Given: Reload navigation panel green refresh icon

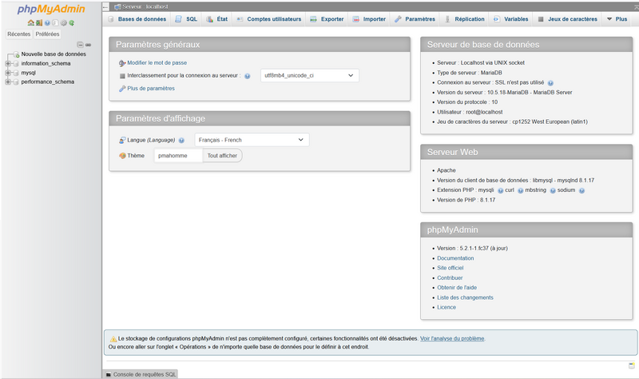Looking at the screenshot, I should point(71,23).
